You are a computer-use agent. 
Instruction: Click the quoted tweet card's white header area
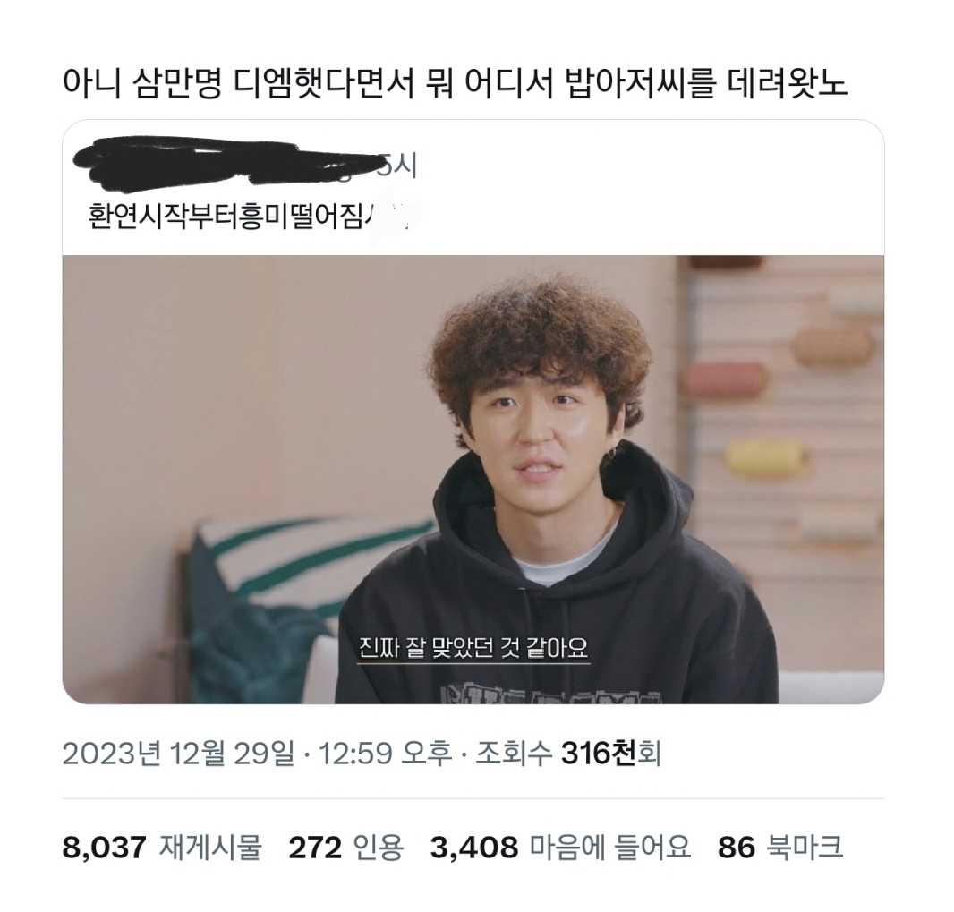[x=473, y=188]
